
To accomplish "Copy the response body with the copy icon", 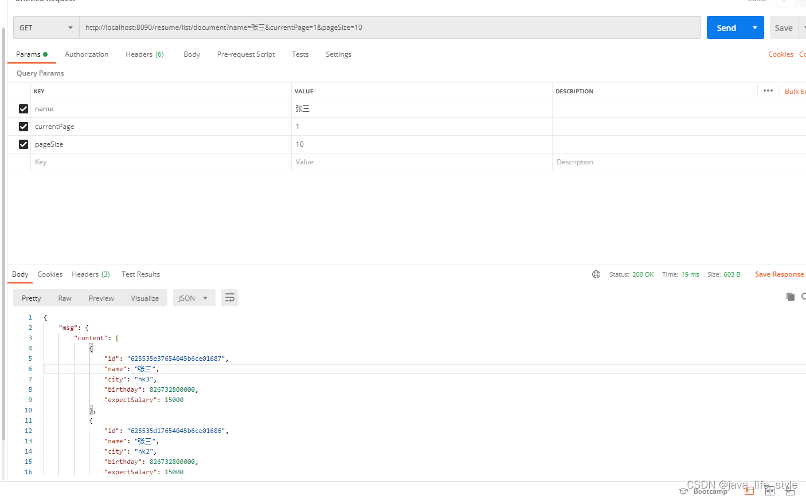I will tap(791, 296).
